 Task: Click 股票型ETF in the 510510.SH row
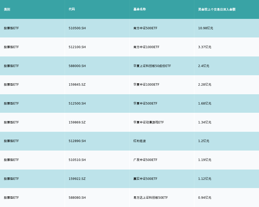tap(11, 160)
